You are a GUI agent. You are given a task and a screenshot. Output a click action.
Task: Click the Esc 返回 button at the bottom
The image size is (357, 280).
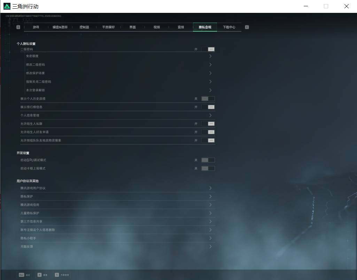(24, 275)
